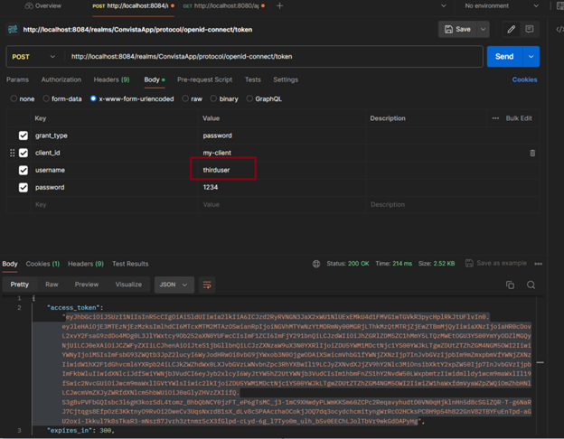Toggle the wrap lines icon

point(207,285)
